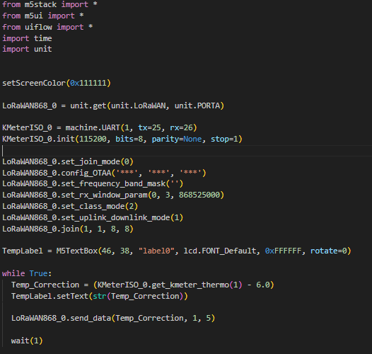Click the set_join_mode(0) line
The width and height of the screenshot is (372, 354).
click(68, 161)
